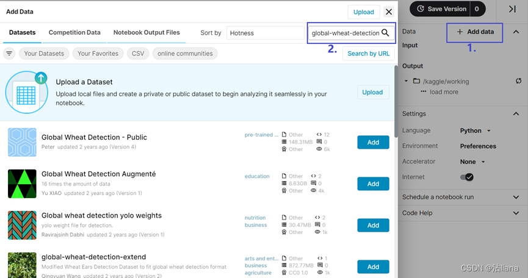Click the pre-trained tag on first dataset
528x278 pixels.
click(x=261, y=135)
